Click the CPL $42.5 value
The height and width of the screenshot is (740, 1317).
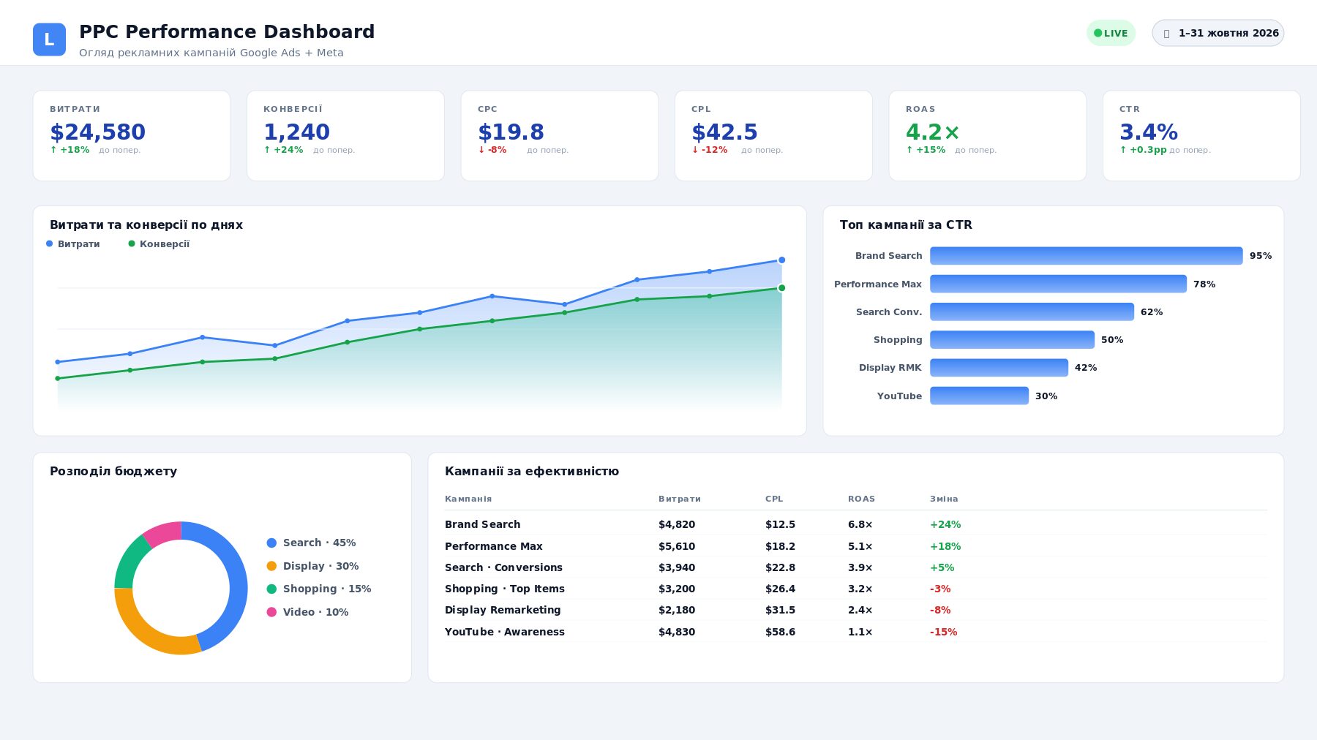tap(724, 132)
